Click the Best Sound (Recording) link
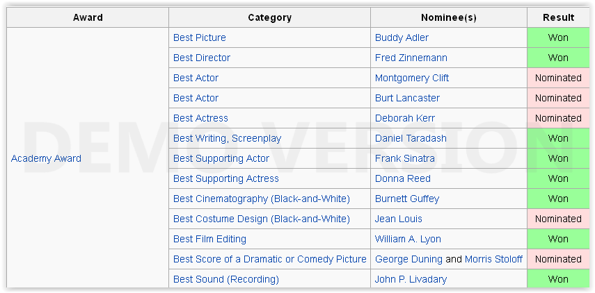 225,279
